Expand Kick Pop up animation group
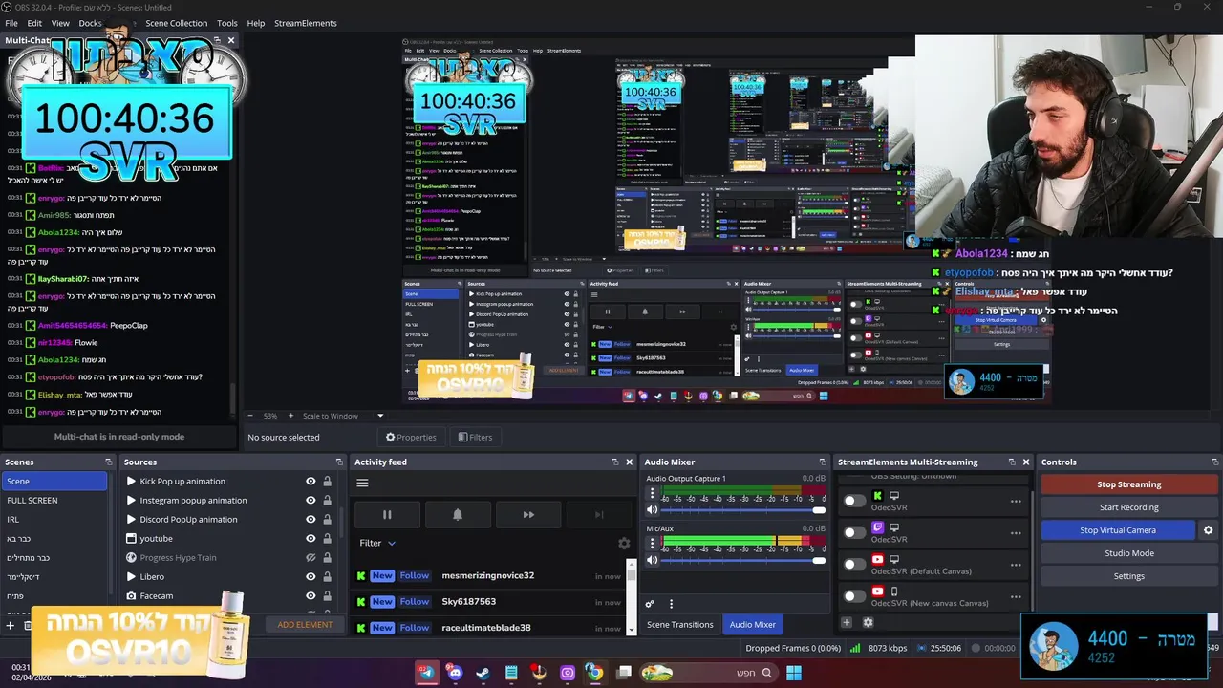The width and height of the screenshot is (1223, 688). pyautogui.click(x=131, y=482)
